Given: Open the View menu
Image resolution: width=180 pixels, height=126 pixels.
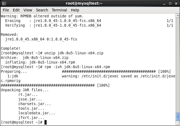Looking at the screenshot, I should click(28, 10).
